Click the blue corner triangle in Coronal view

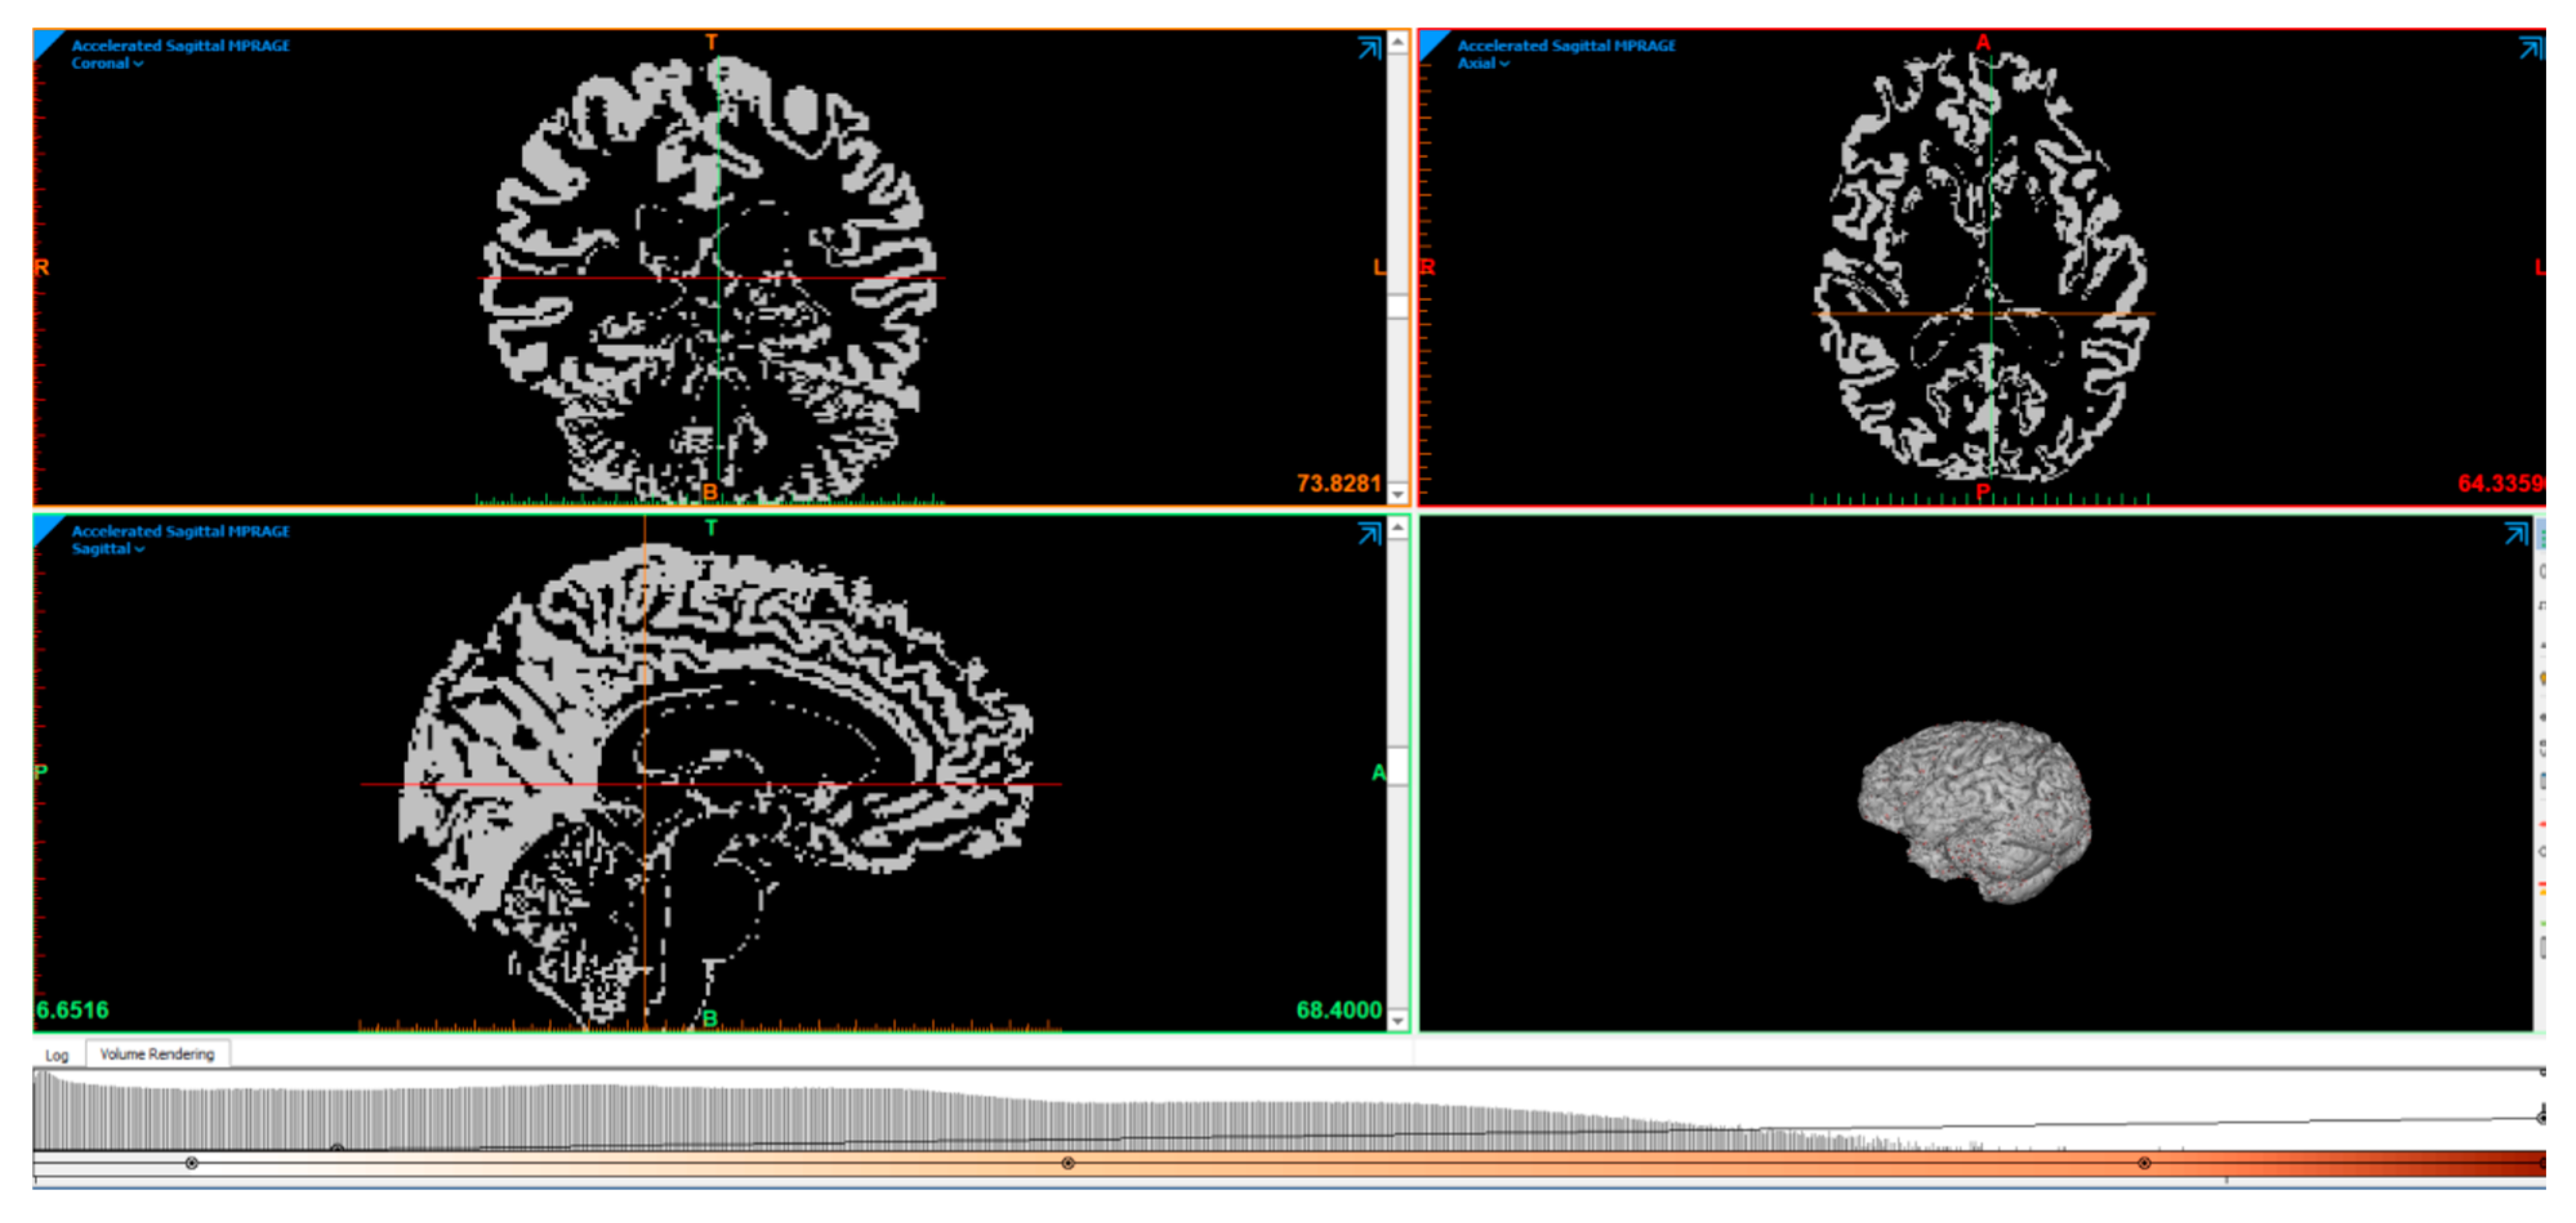click(x=44, y=41)
